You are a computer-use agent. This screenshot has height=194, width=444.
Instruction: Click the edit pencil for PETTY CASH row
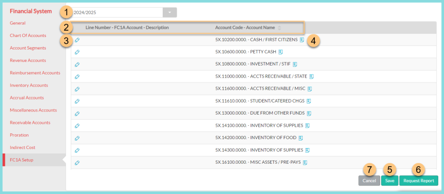click(x=77, y=52)
